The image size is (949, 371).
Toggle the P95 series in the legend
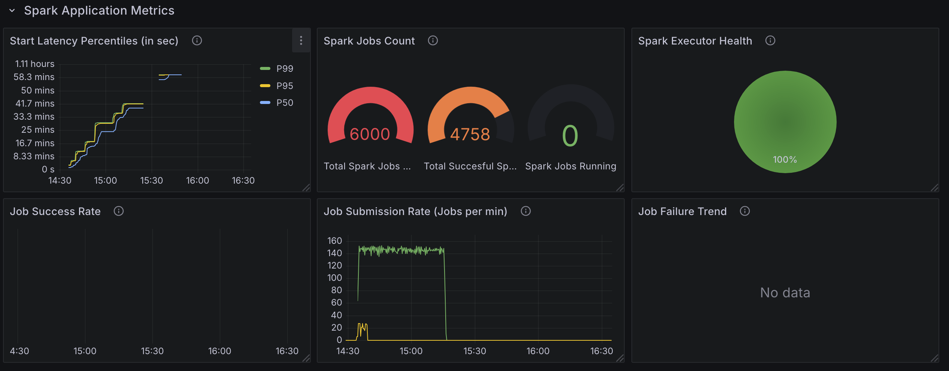click(284, 85)
